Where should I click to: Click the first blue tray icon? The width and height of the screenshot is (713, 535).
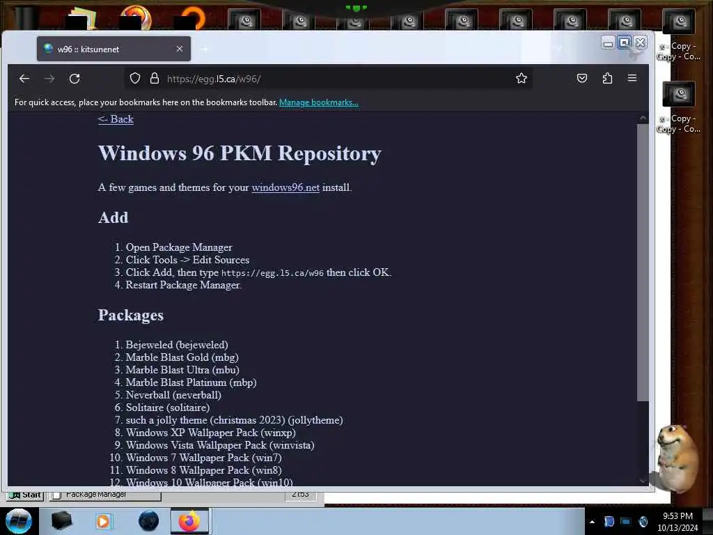pyautogui.click(x=609, y=522)
